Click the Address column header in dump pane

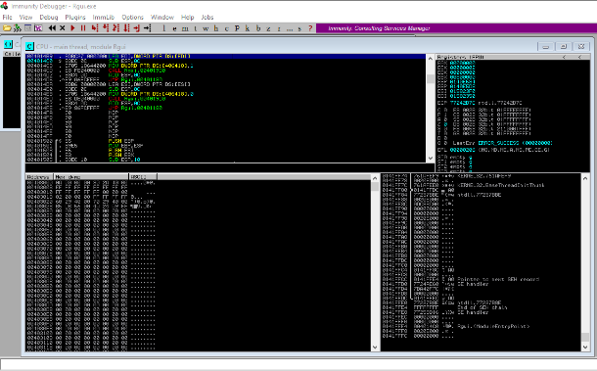pyautogui.click(x=39, y=177)
